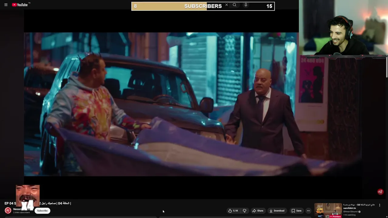
Task: Open more actions three-dot menu
Action: (308, 211)
